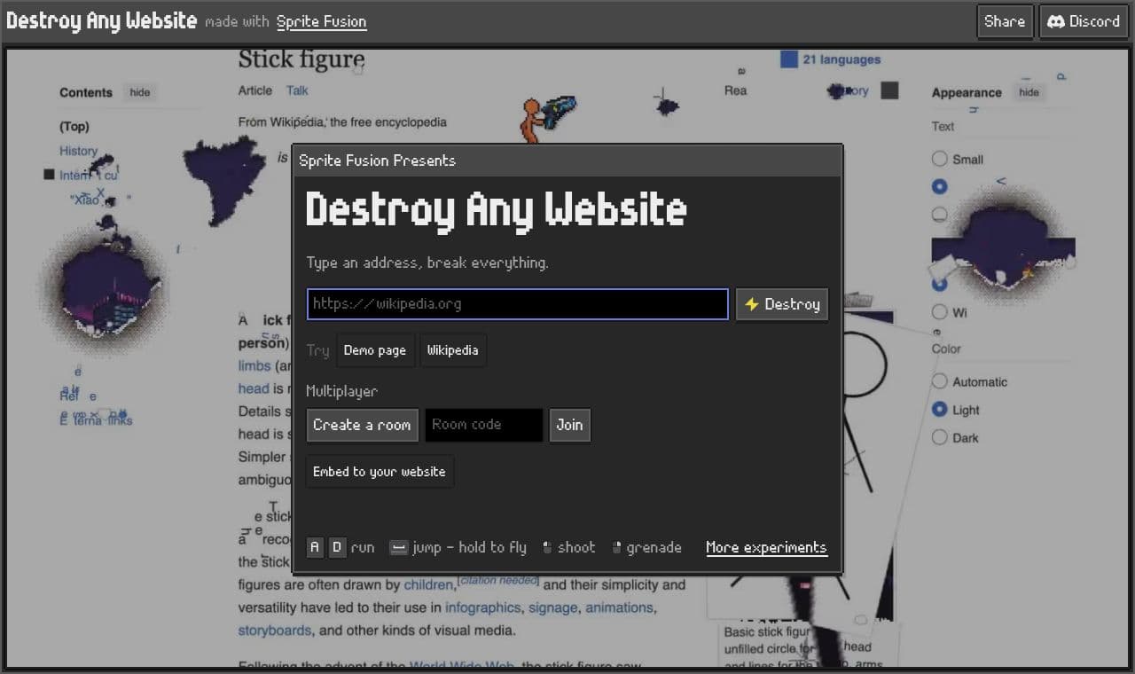Click the Create a room button
The width and height of the screenshot is (1135, 674).
pyautogui.click(x=362, y=425)
